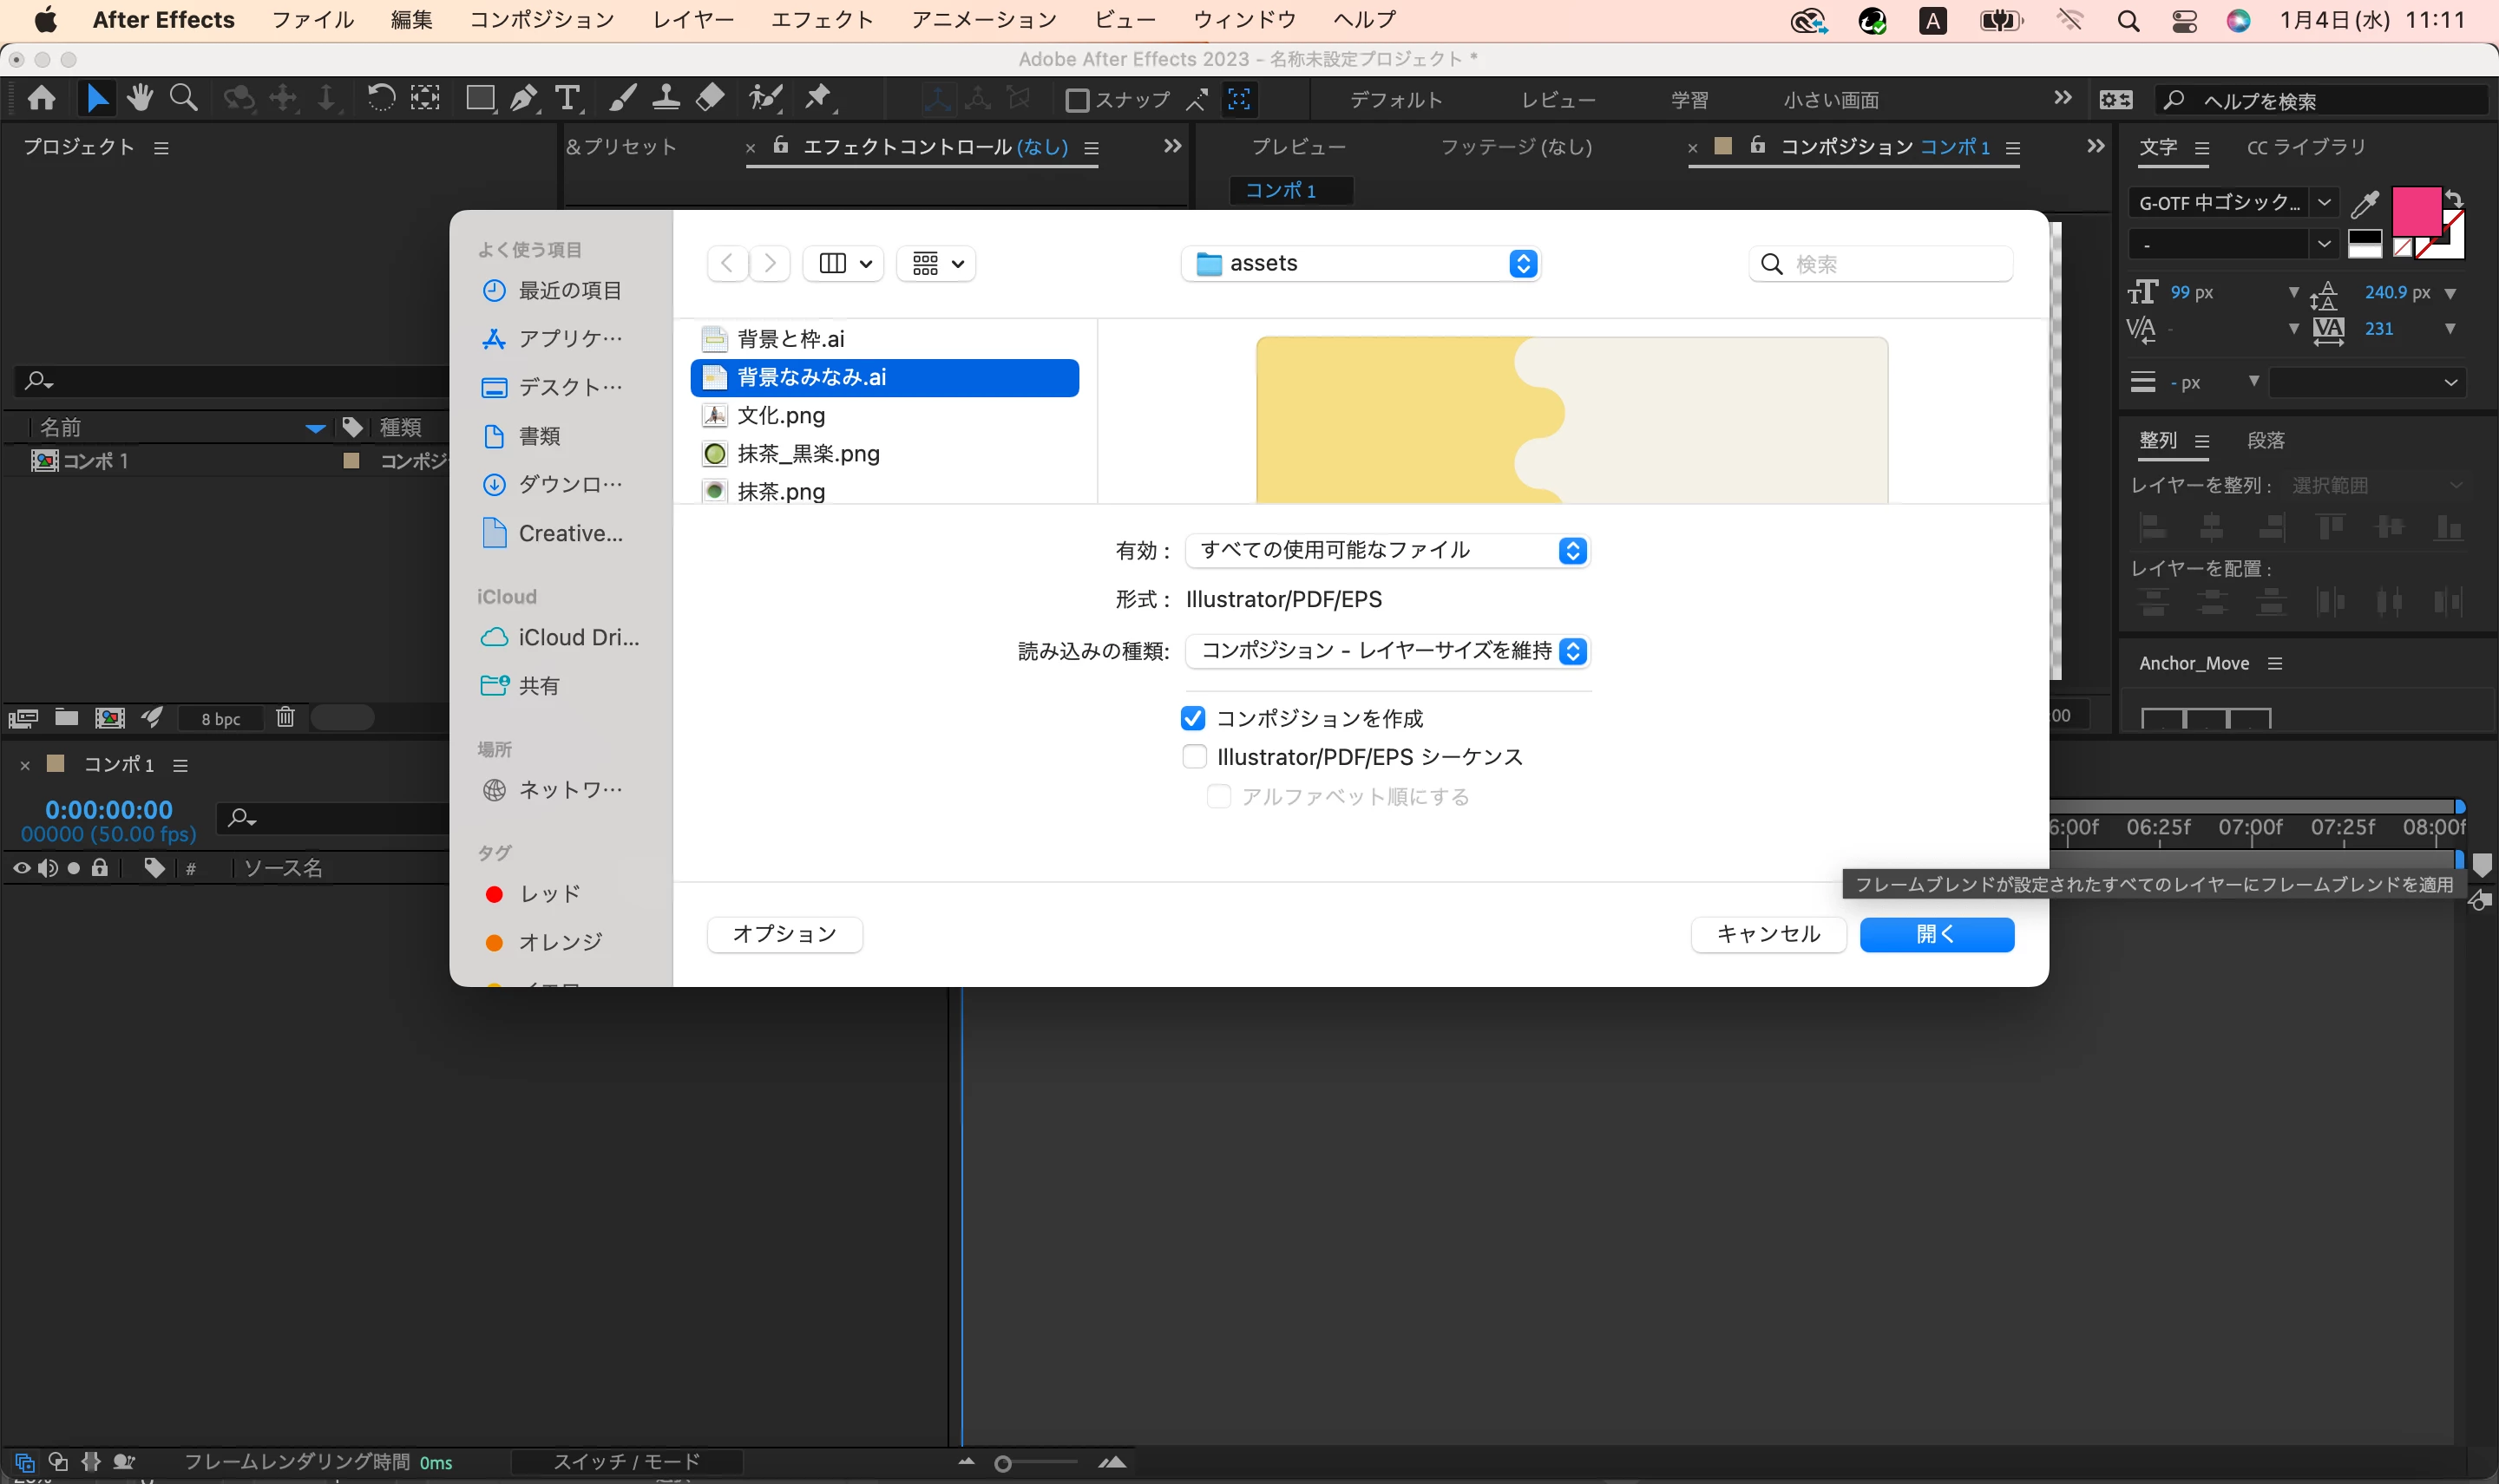Open the 読み込みの種類 dropdown
This screenshot has width=2499, height=1484.
[1387, 651]
